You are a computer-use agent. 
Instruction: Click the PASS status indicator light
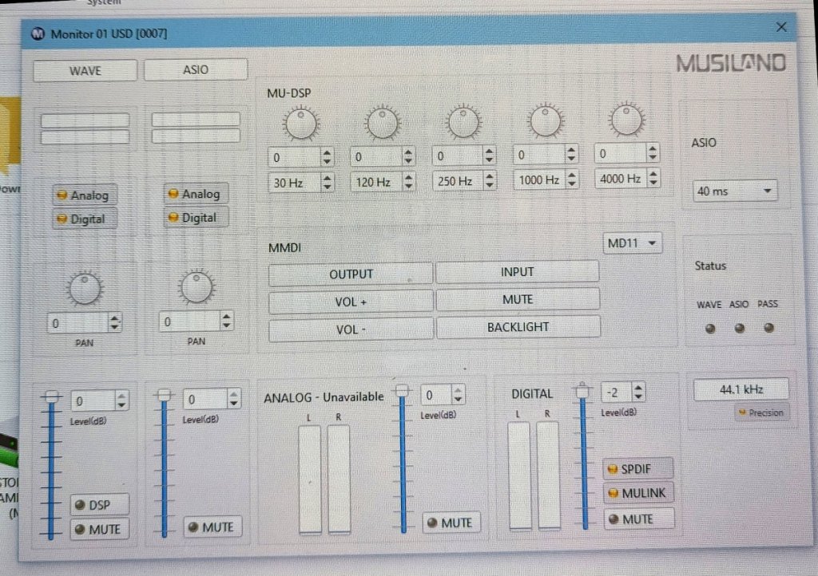pyautogui.click(x=768, y=328)
